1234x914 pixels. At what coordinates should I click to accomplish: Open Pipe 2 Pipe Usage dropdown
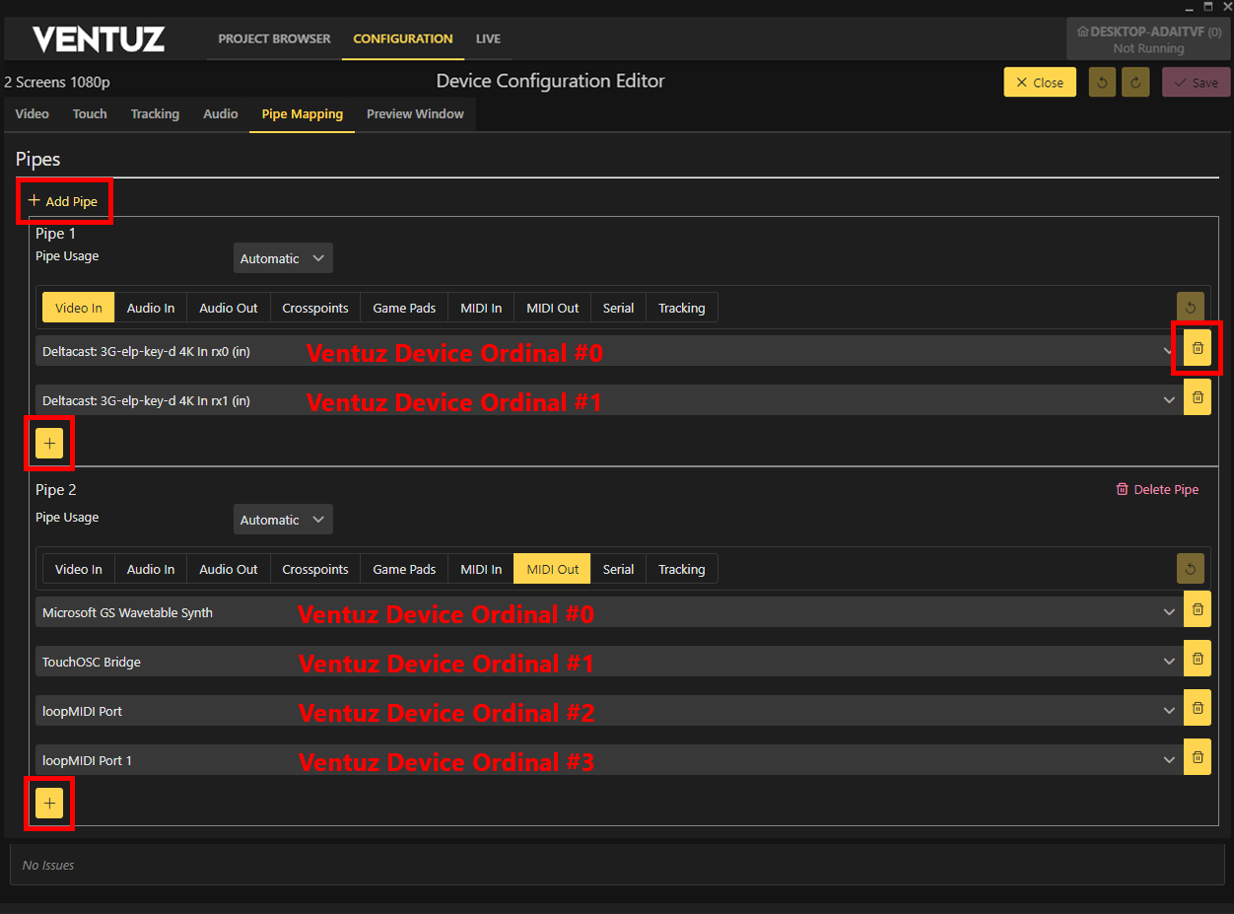(283, 520)
